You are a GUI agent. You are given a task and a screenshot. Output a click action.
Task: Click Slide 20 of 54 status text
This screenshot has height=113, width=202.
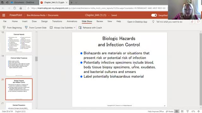pyautogui.click(x=7, y=111)
